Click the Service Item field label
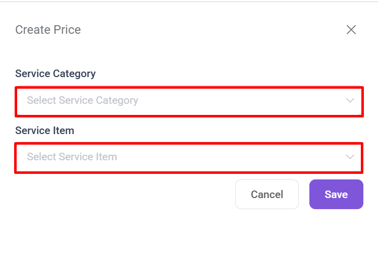Screen dimensions: 378x254 click(x=45, y=131)
